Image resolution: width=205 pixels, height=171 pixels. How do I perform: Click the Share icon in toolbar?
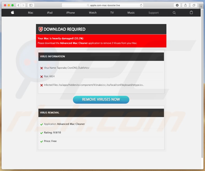point(186,5)
